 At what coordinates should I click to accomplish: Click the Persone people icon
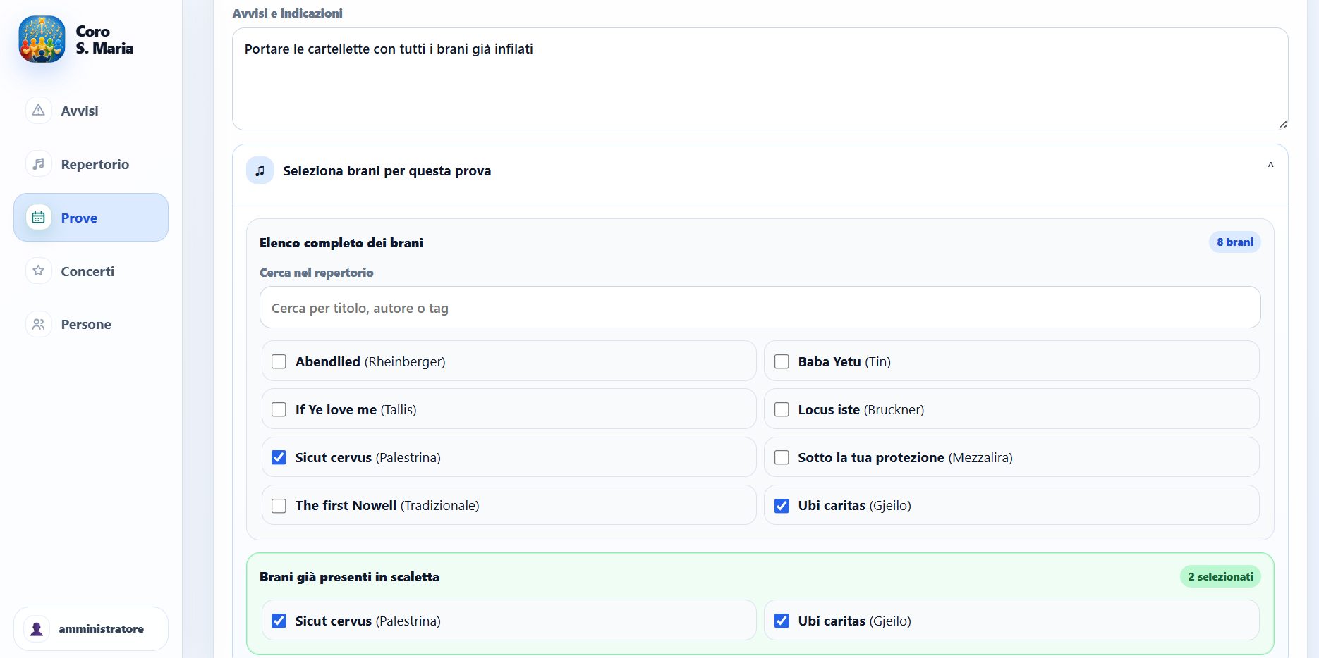39,324
